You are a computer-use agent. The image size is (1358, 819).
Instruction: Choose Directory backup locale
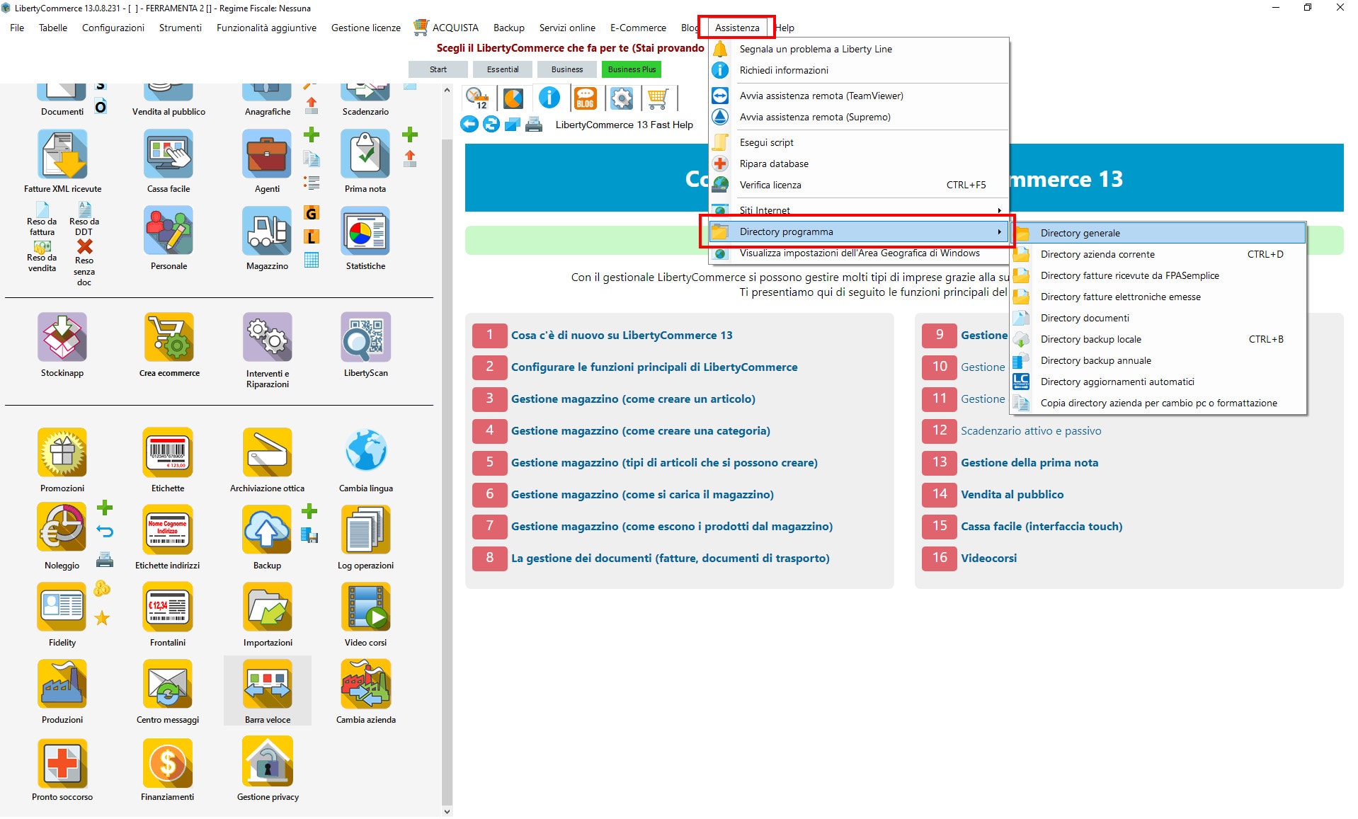coord(1158,339)
